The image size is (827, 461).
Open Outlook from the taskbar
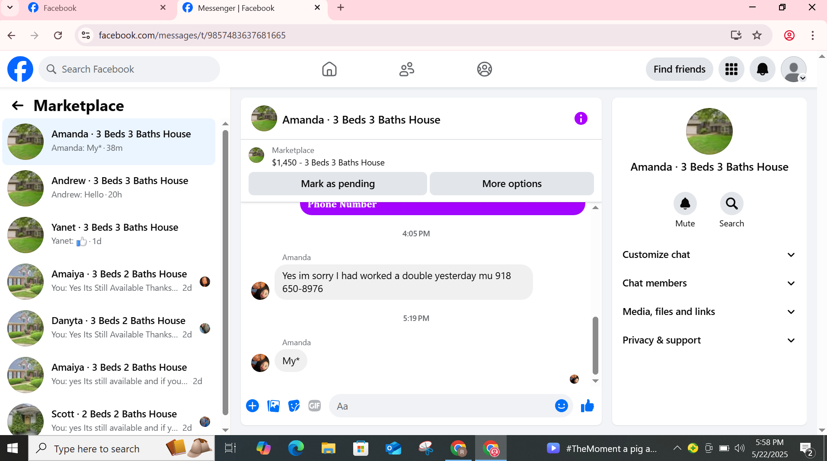point(393,448)
